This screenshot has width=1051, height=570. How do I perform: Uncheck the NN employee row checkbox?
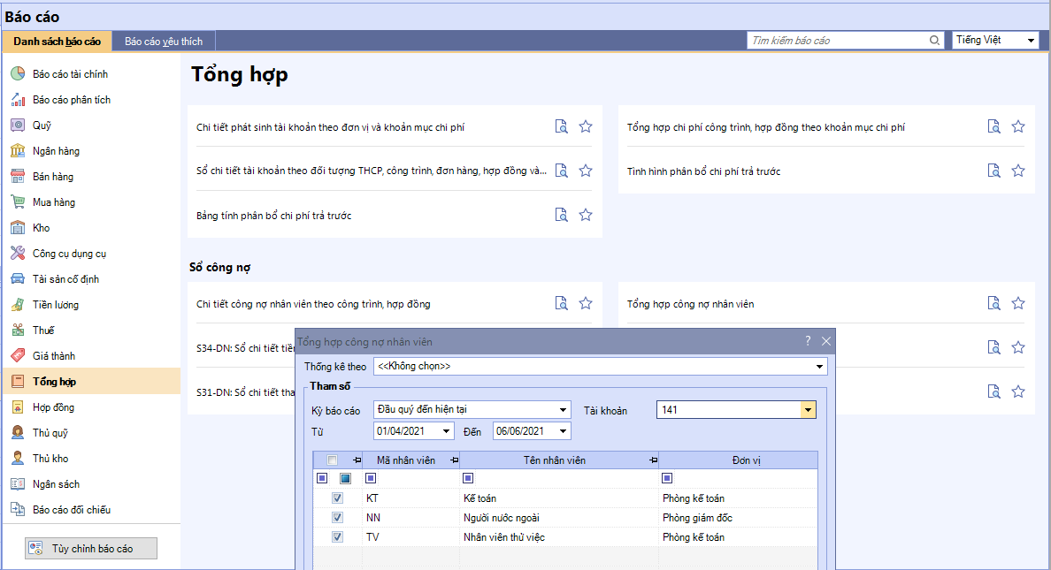(x=337, y=518)
